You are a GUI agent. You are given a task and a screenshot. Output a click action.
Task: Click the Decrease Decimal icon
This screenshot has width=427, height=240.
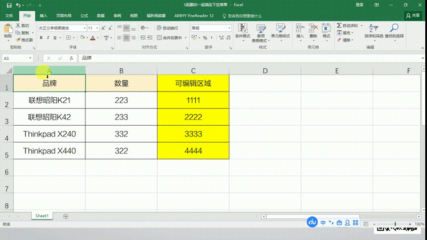pyautogui.click(x=228, y=38)
